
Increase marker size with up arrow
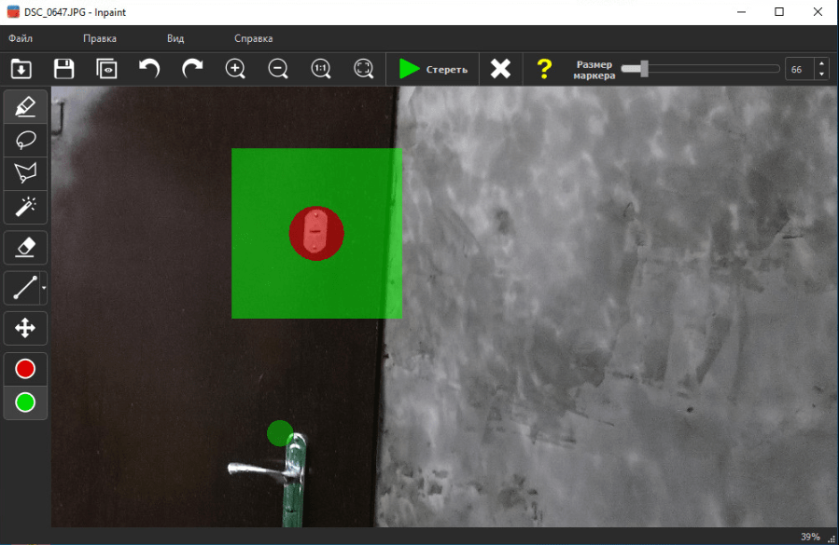[x=821, y=64]
